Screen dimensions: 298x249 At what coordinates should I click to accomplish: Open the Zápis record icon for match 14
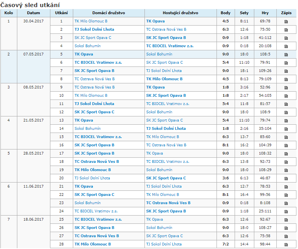tap(286, 129)
